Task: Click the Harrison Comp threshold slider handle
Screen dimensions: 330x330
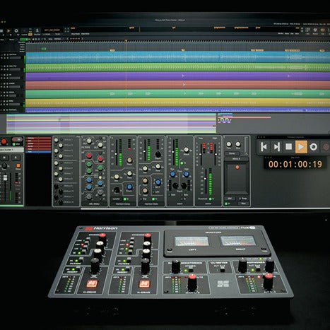Action: point(116,154)
